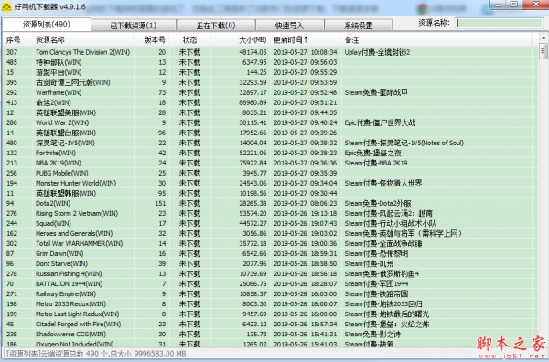549x362 pixels.
Task: Select the BATTALION 1944(WIN) row
Action: [270, 284]
